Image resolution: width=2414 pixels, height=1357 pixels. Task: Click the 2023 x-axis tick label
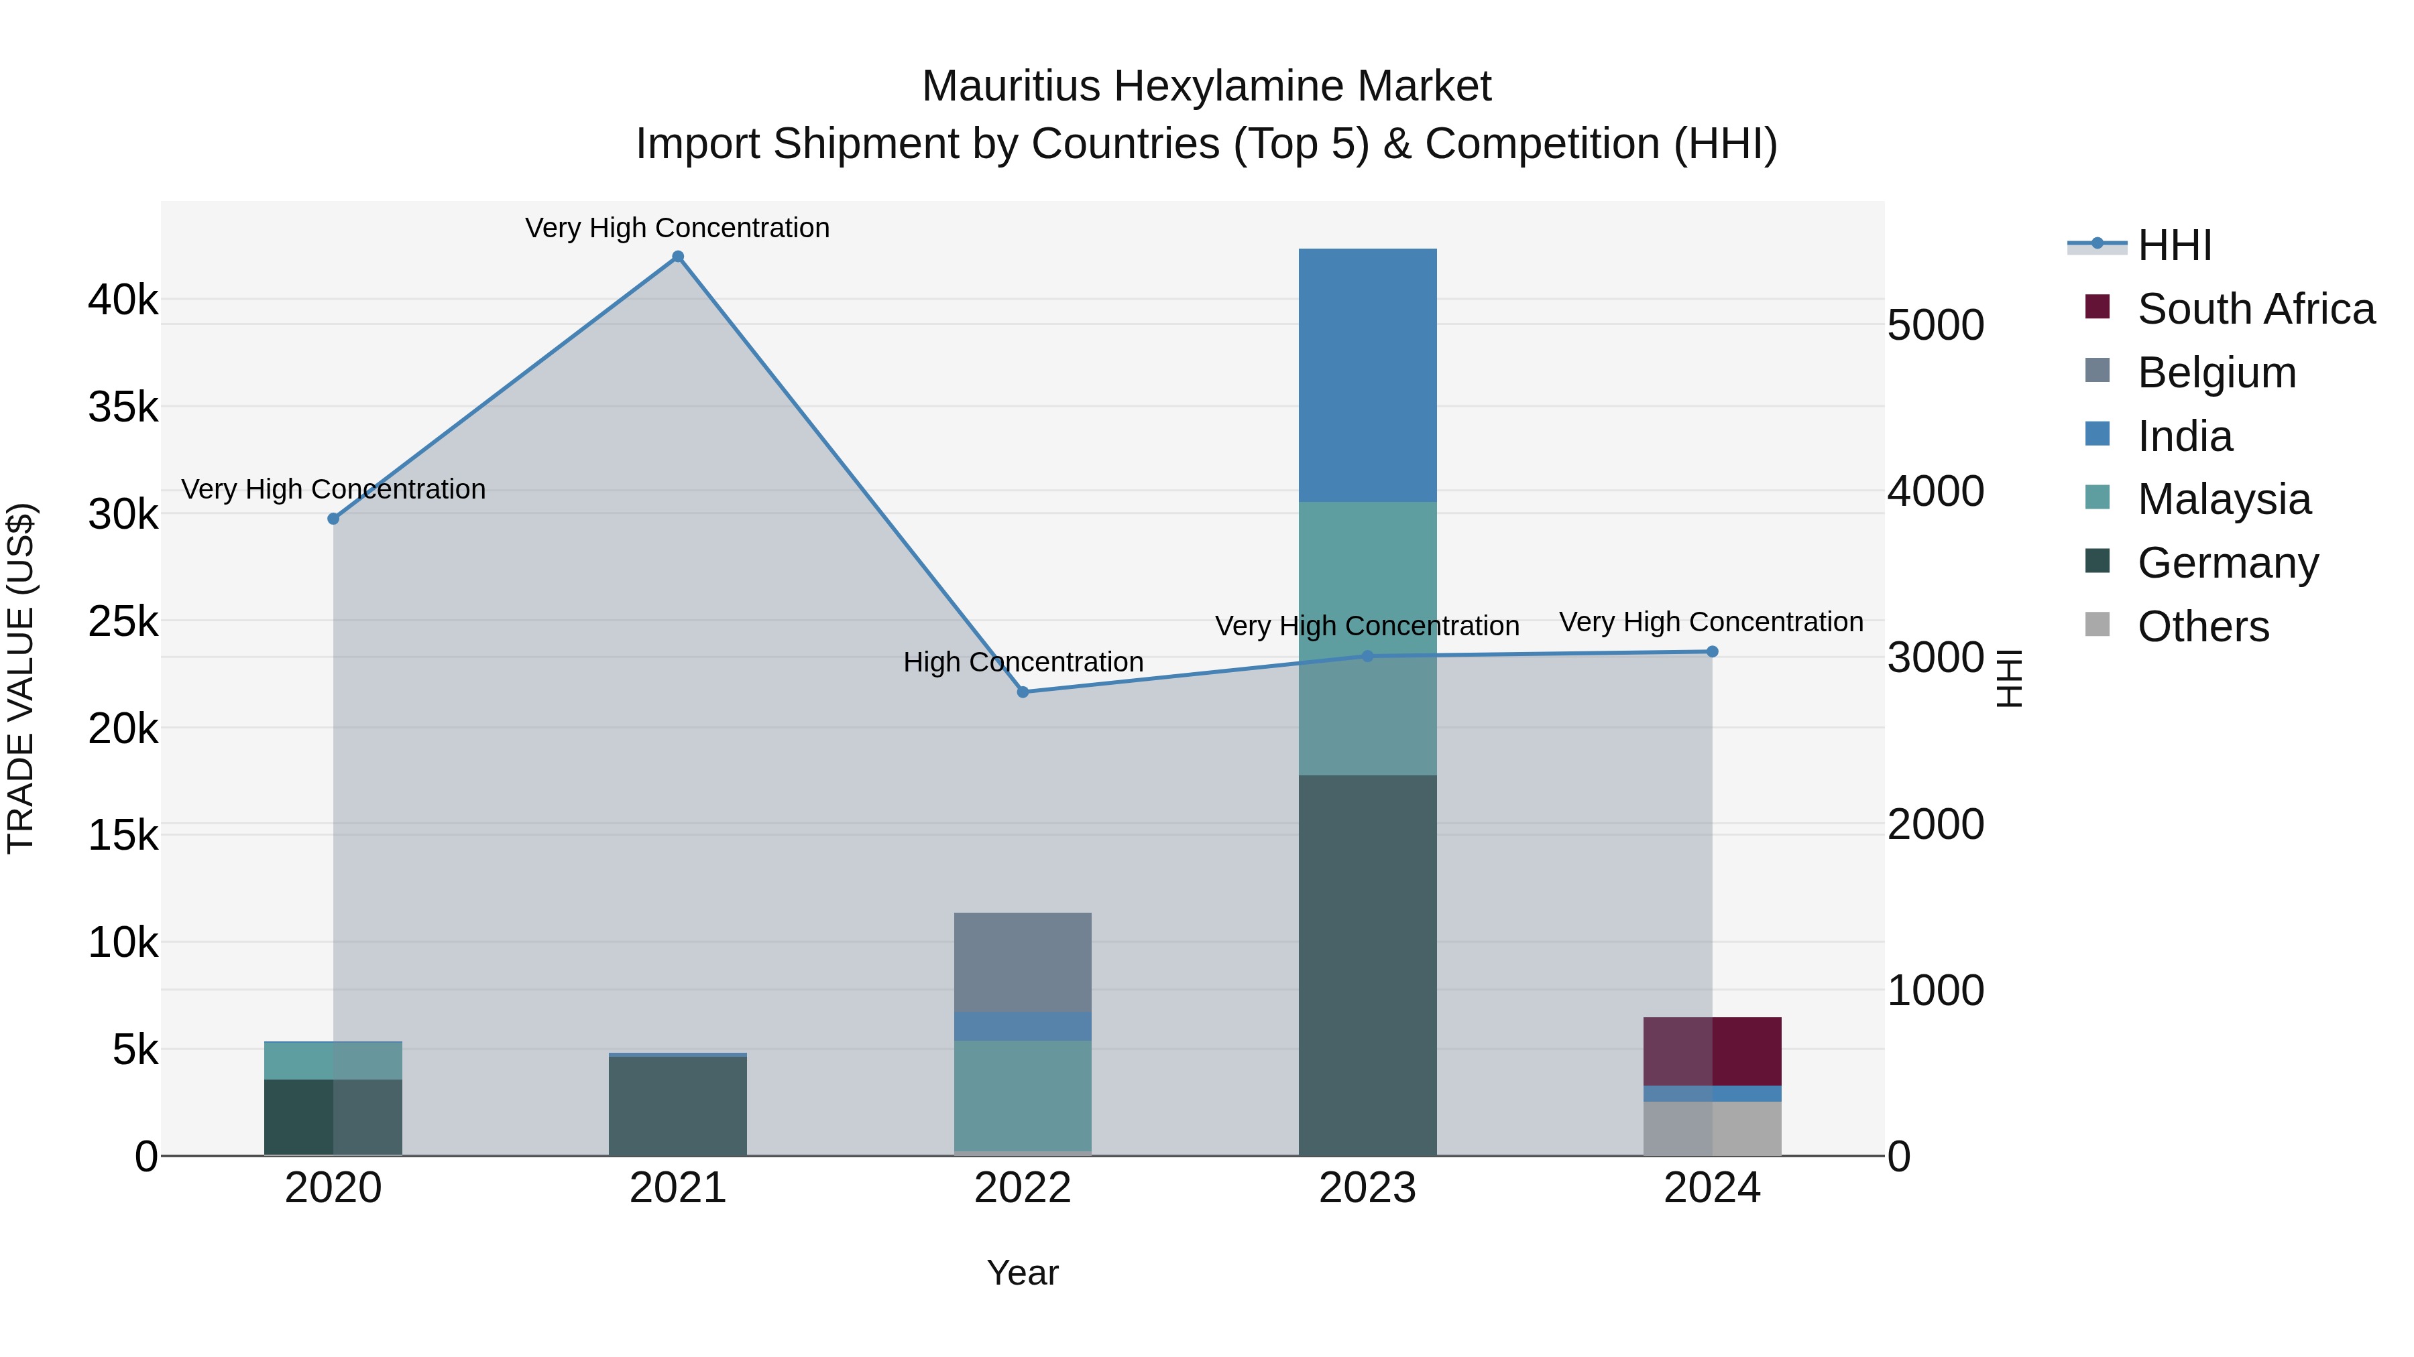click(1367, 1188)
